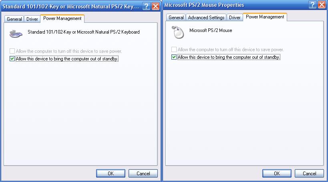Click the keyboard device icon

click(16, 34)
